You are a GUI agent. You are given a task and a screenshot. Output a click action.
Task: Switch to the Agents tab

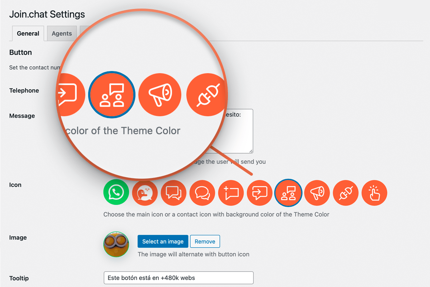pyautogui.click(x=62, y=33)
